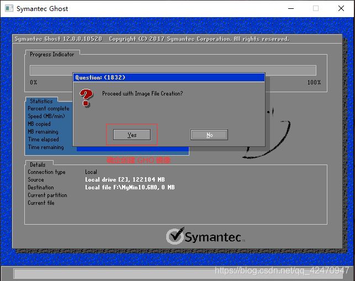Viewport: 355px width, 281px height.
Task: Click the 'Local' connection type value
Action: coord(91,172)
